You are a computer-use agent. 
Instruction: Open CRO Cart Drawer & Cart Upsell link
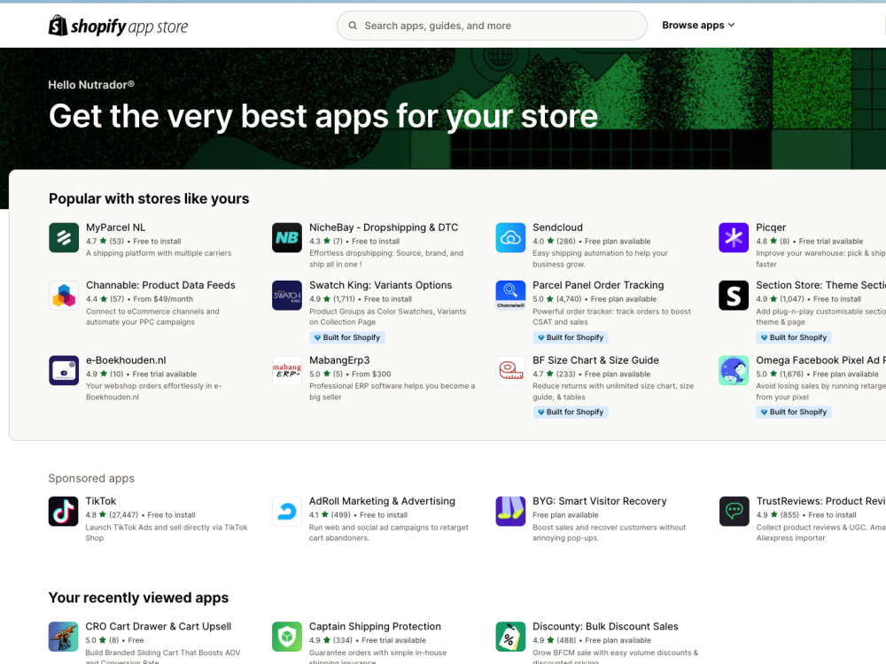(159, 627)
